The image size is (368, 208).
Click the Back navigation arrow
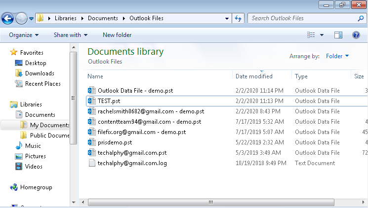7,18
